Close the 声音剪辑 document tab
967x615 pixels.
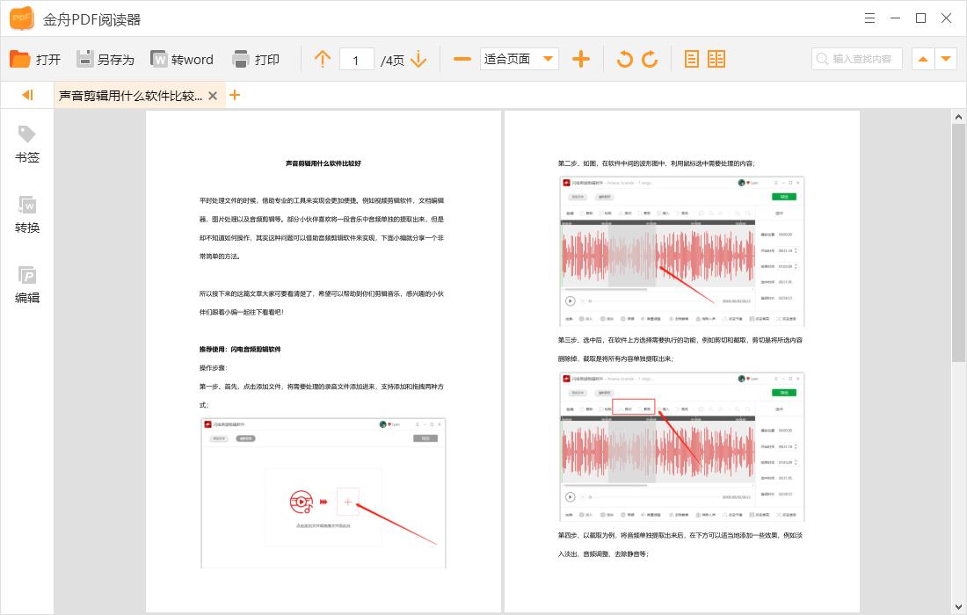(213, 95)
